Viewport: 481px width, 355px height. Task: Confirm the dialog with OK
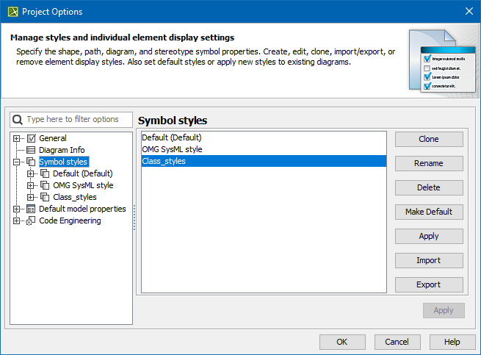[x=341, y=342]
